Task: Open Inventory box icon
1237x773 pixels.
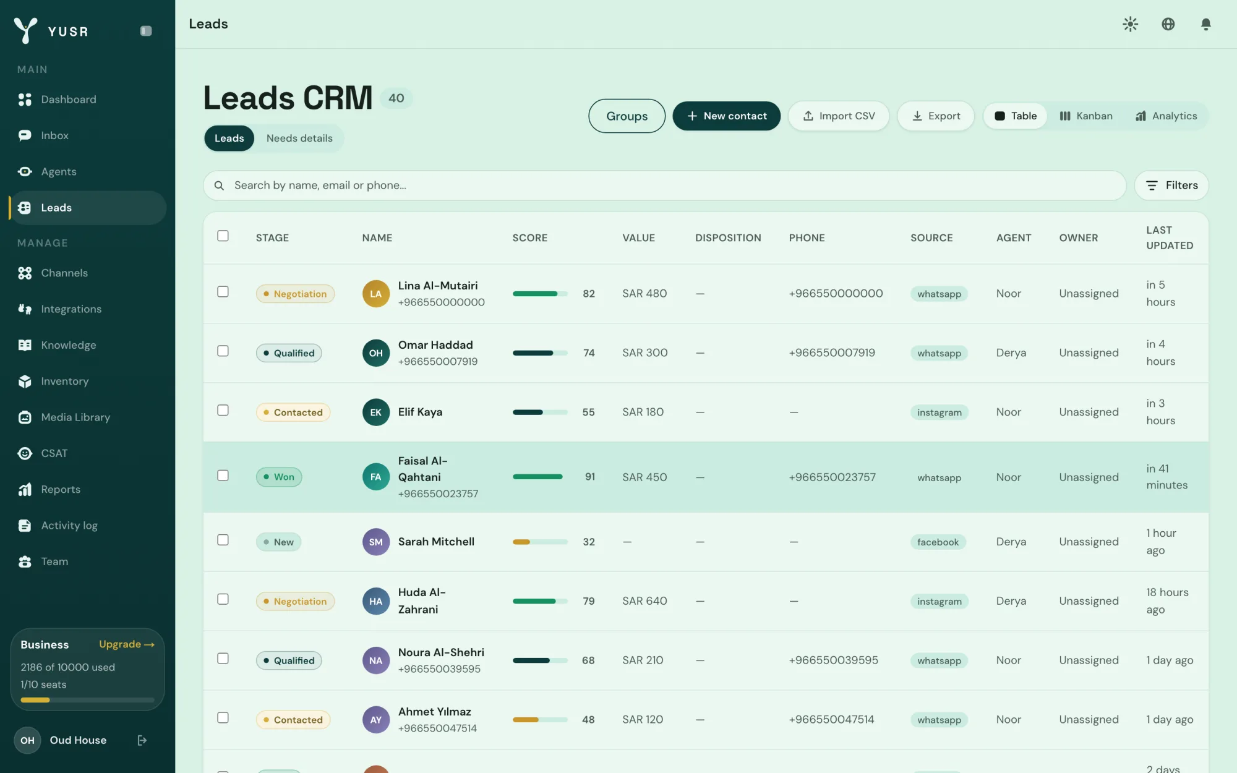Action: coord(25,382)
